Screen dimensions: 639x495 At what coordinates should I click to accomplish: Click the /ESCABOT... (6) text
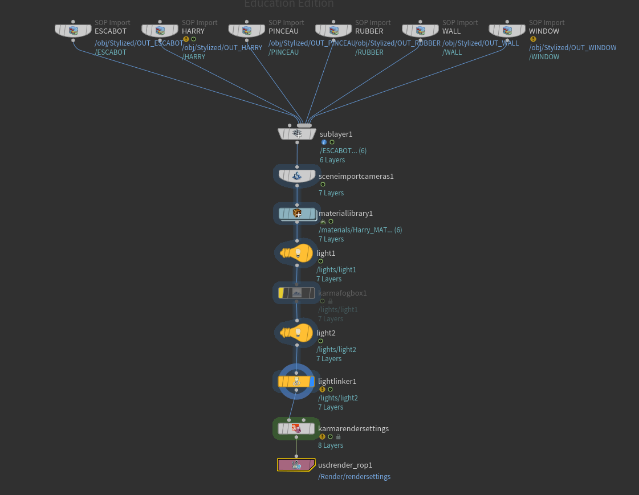pyautogui.click(x=343, y=150)
